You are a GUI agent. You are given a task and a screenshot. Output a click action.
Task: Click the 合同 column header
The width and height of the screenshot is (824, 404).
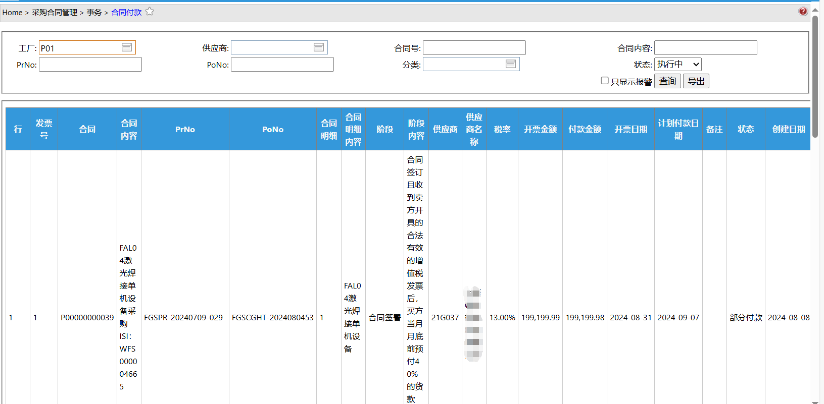pyautogui.click(x=87, y=129)
